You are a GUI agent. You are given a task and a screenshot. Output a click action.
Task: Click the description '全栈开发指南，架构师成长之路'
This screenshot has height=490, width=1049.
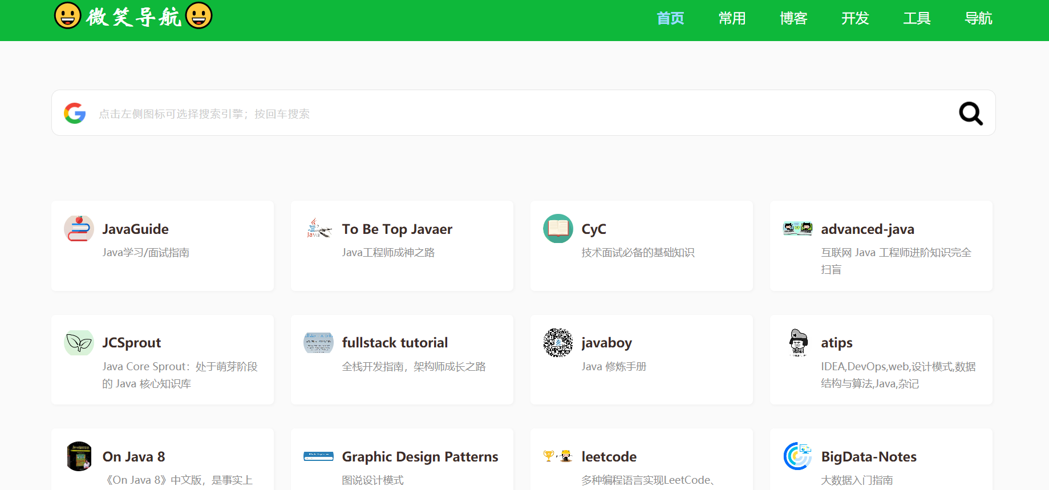[x=414, y=366]
